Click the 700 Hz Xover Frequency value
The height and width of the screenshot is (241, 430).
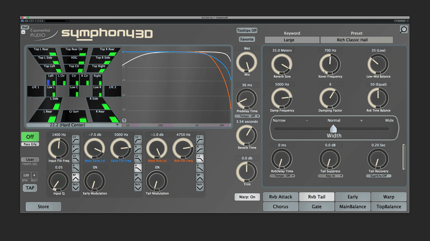pos(330,50)
